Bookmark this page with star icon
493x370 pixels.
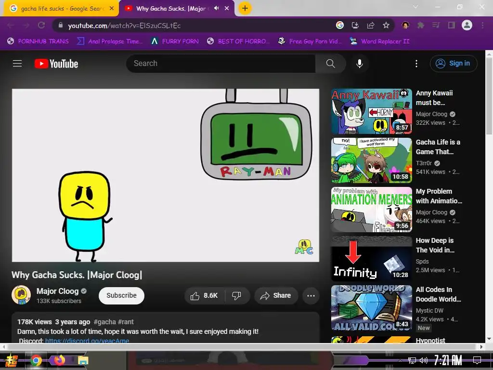pos(386,25)
